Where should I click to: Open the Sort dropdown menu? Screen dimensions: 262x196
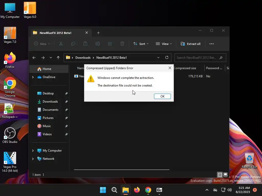(x=141, y=44)
